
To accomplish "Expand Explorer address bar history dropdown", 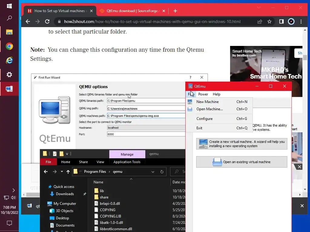I will click(153, 172).
